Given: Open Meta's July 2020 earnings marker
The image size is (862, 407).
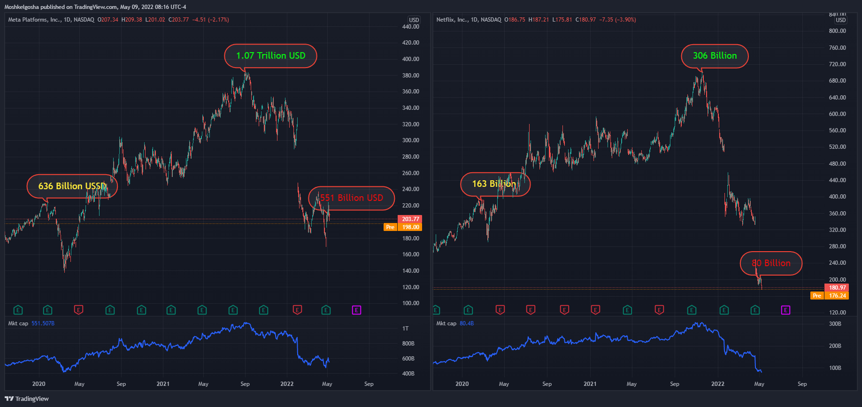Looking at the screenshot, I should pyautogui.click(x=110, y=310).
